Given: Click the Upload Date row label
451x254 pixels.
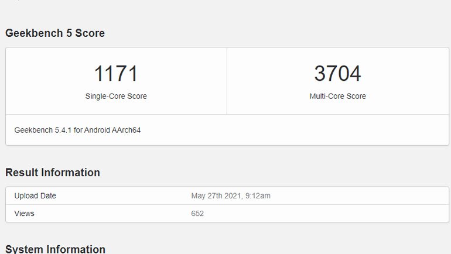Looking at the screenshot, I should [x=35, y=196].
